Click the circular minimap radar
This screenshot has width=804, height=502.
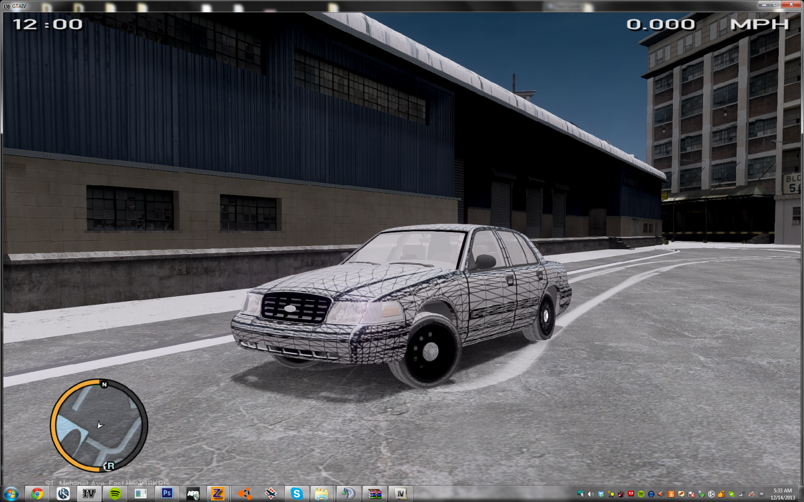click(98, 425)
